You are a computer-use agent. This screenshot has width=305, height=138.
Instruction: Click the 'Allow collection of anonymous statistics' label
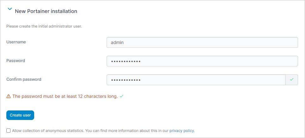click(48, 131)
